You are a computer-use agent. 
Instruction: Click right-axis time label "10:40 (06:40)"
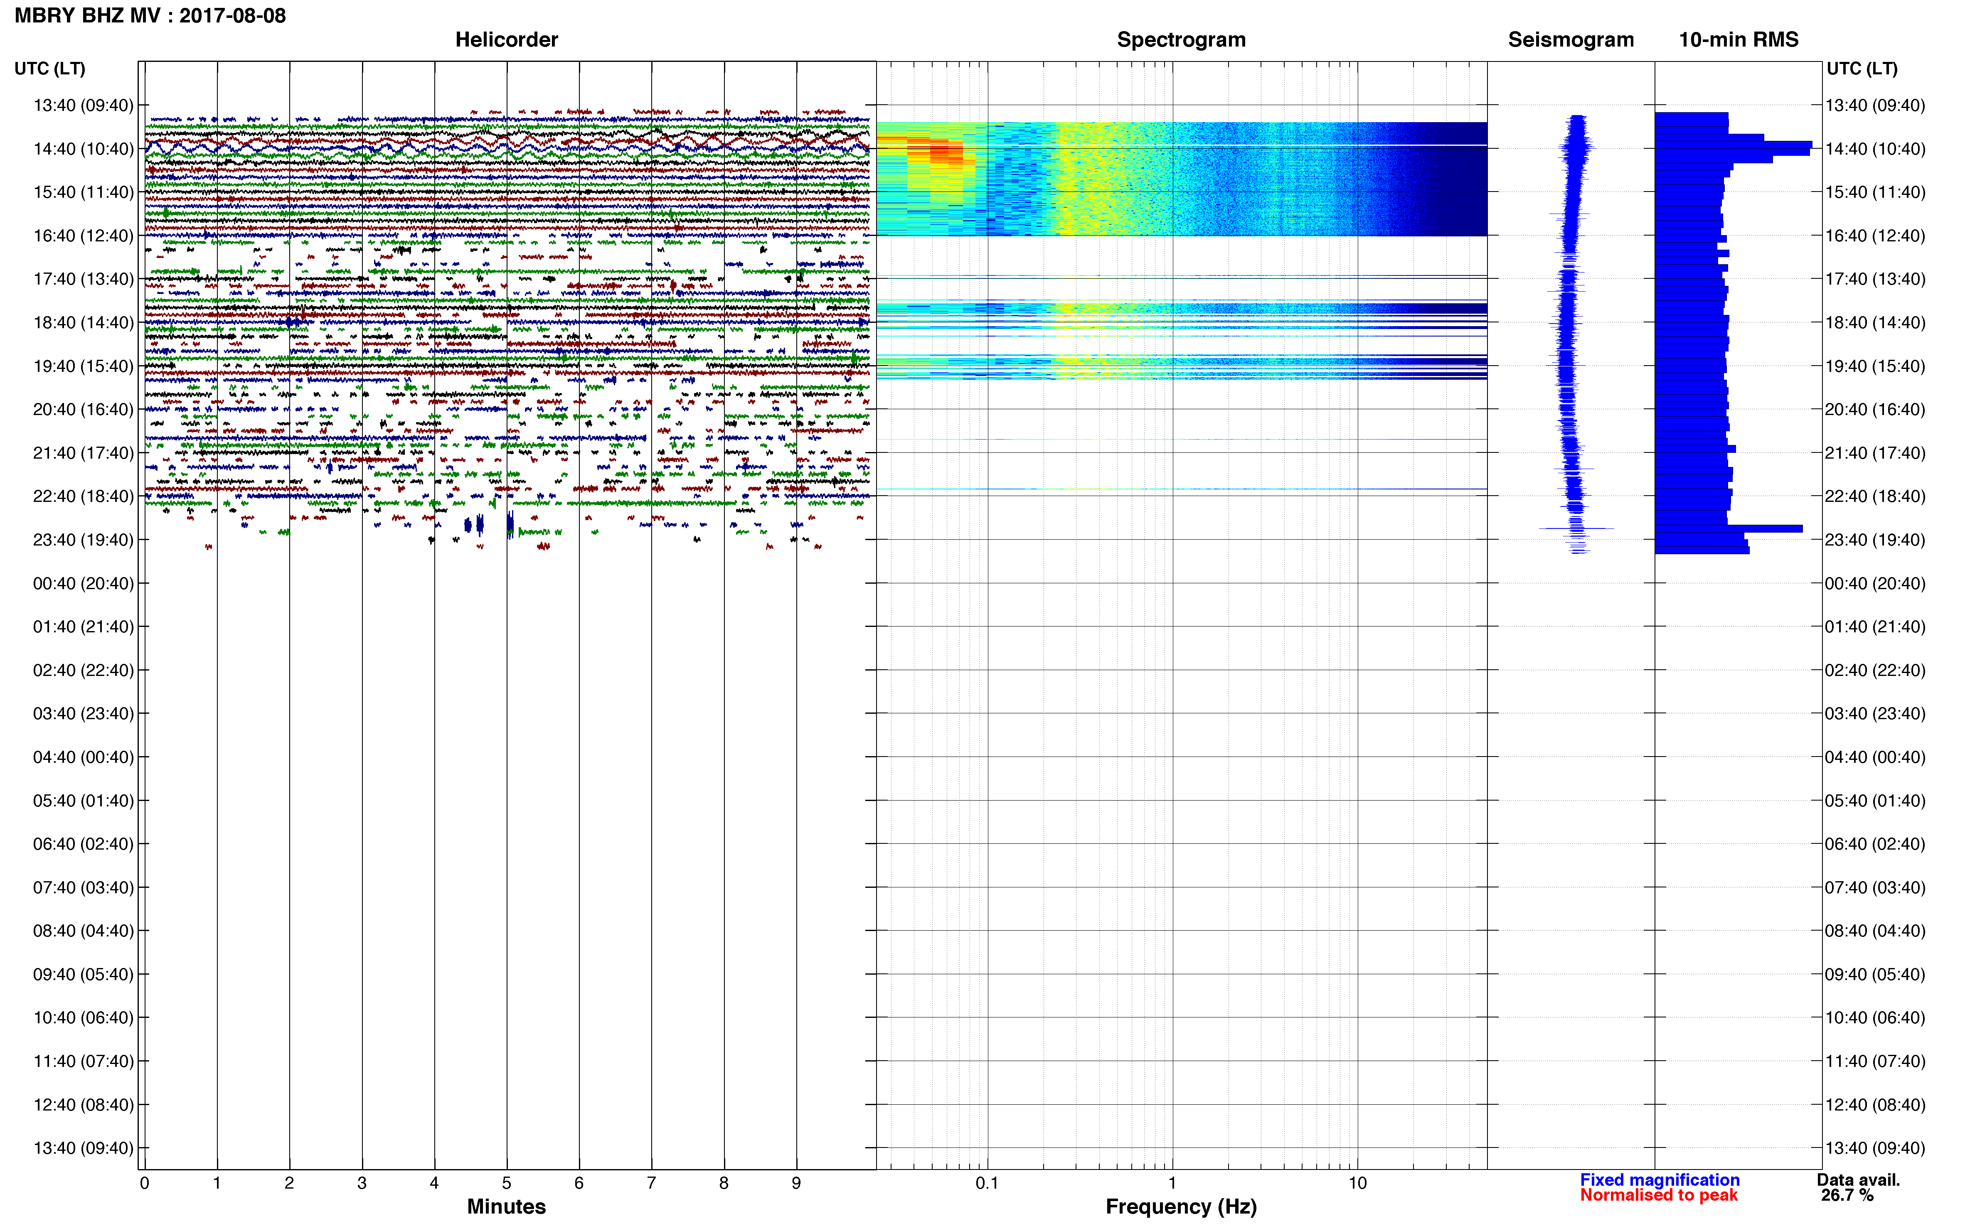pos(1875,1018)
